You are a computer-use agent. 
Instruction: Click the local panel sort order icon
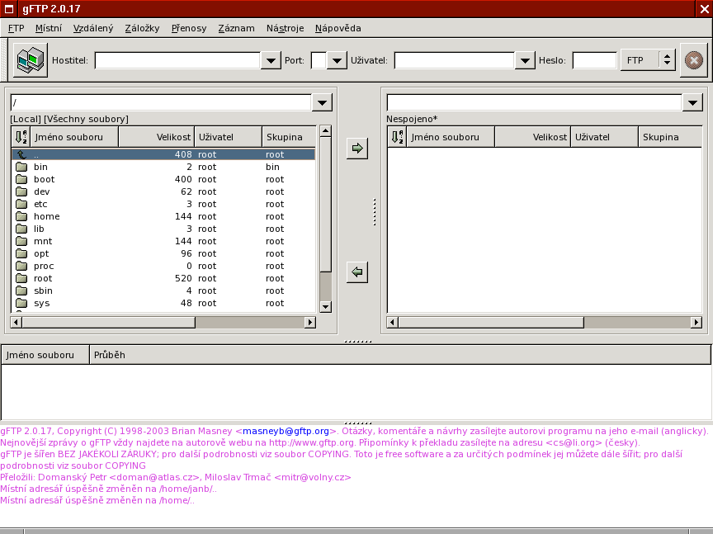(x=21, y=137)
